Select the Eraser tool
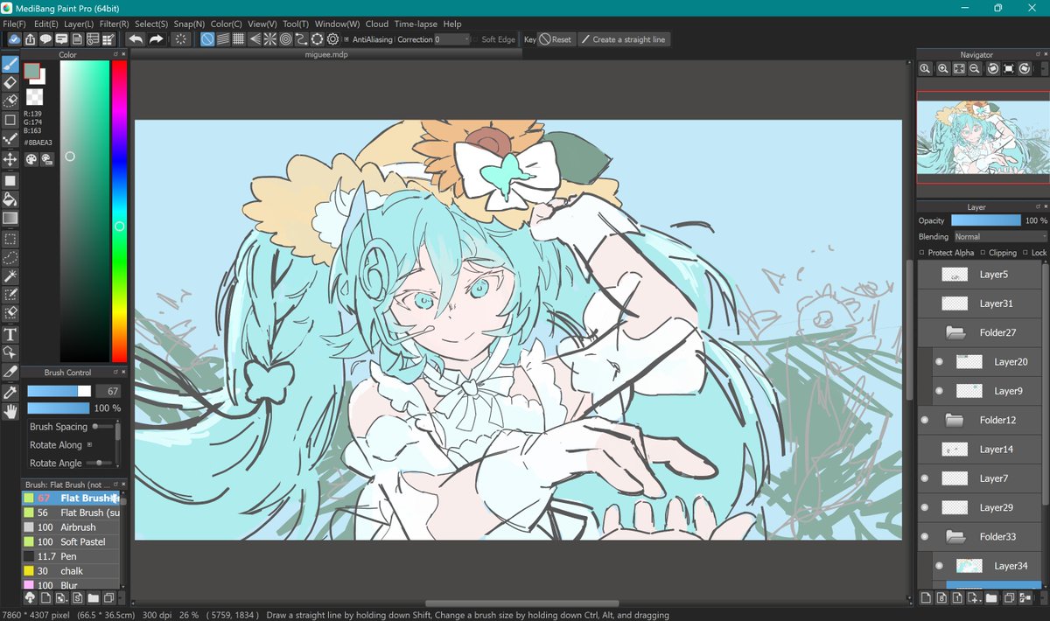This screenshot has width=1050, height=621. tap(10, 82)
